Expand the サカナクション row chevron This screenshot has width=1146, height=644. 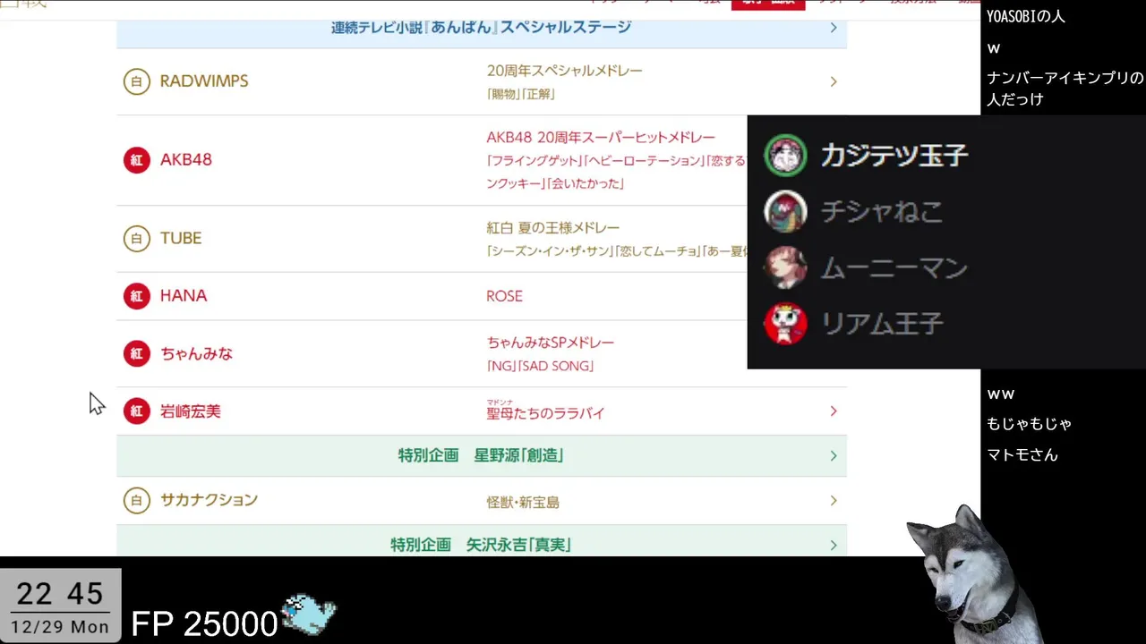pos(834,501)
